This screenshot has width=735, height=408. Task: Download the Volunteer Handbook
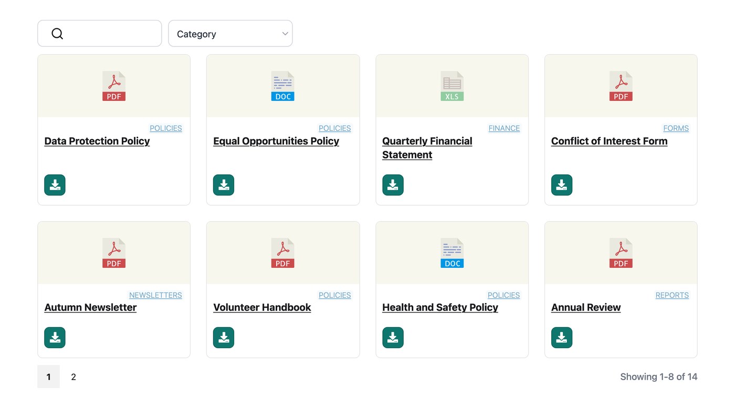pos(224,338)
